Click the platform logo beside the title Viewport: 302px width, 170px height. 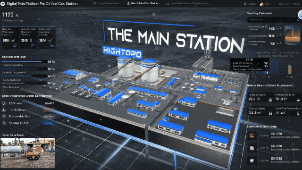[3, 4]
